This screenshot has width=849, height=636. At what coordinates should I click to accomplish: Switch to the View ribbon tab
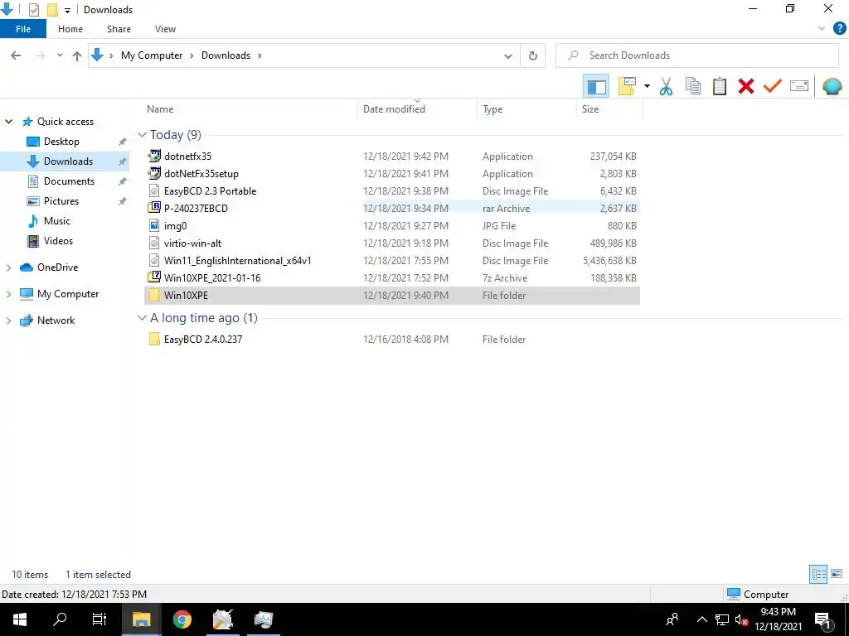coord(165,29)
